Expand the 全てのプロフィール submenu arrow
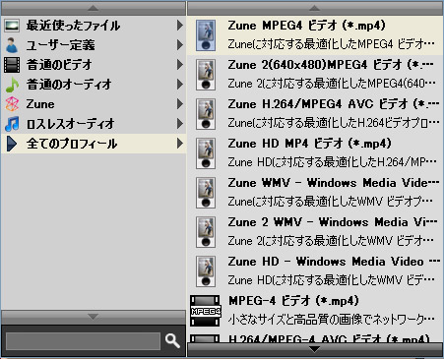Screen dimensions: 444x359 [180, 144]
